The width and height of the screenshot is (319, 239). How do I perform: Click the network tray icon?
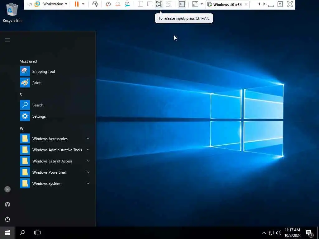click(x=271, y=233)
